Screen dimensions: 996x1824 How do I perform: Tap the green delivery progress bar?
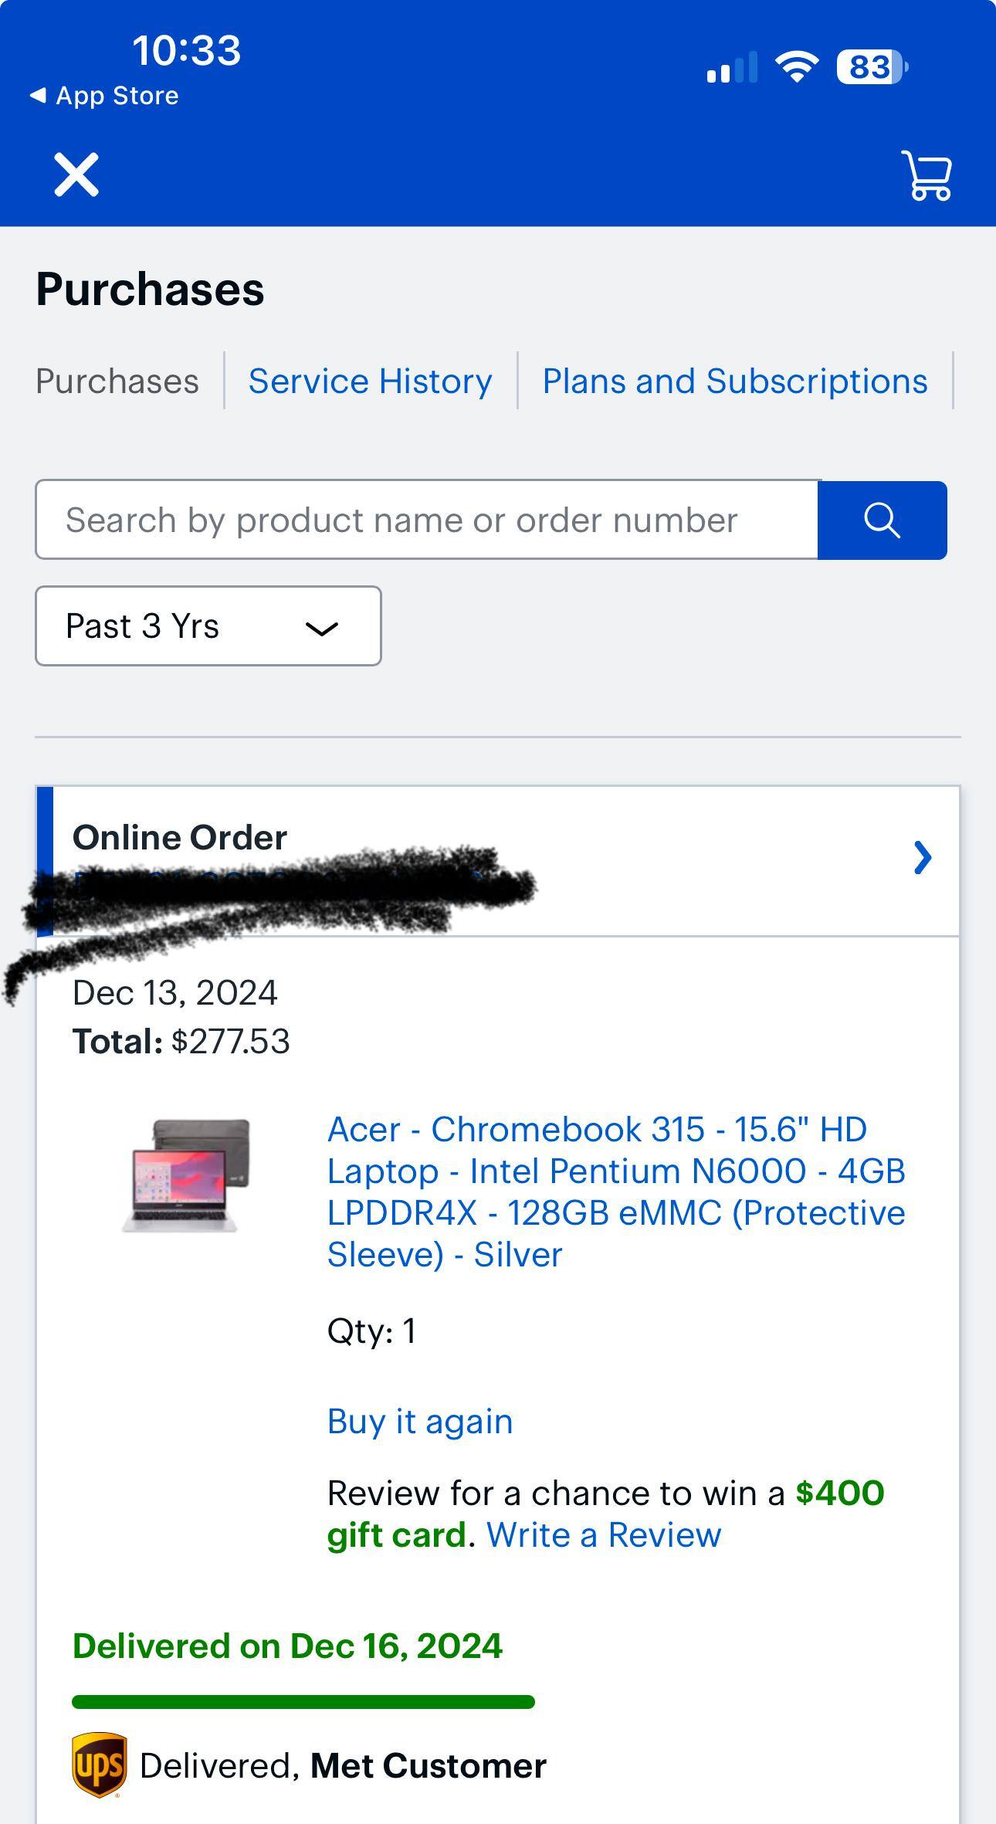(x=303, y=1703)
